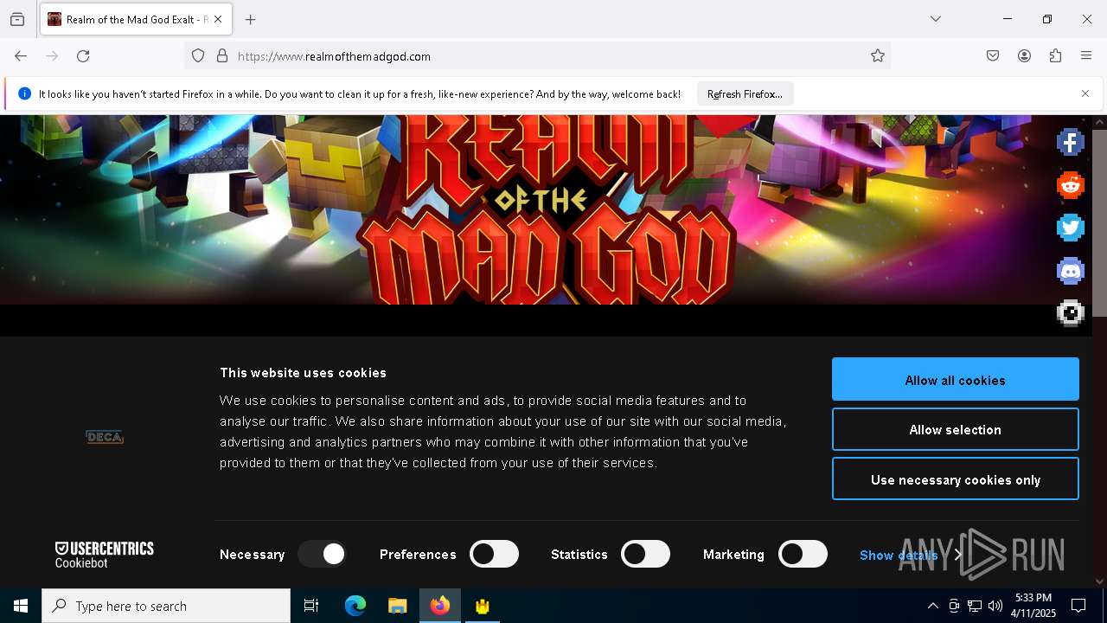Screen dimensions: 1107x623
Task: Launch Microsoft Edge from the taskbar
Action: [x=355, y=606]
